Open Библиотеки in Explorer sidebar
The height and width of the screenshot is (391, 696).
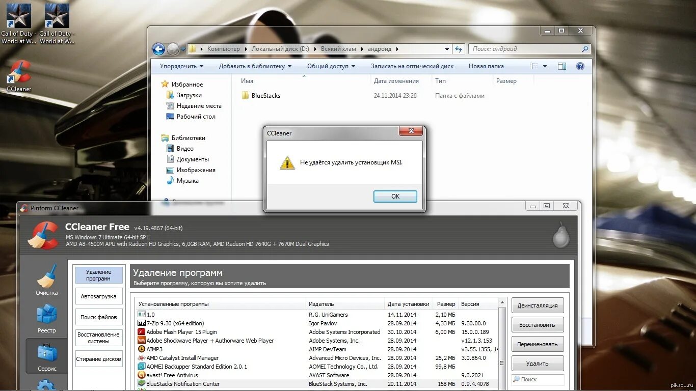(x=183, y=138)
